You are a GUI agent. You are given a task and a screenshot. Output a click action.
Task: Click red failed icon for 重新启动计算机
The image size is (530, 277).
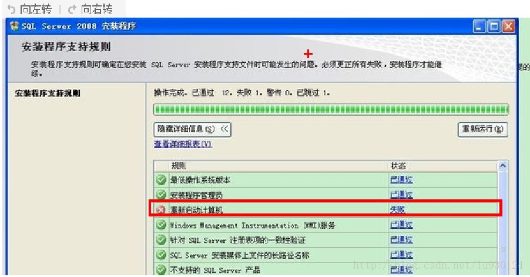pos(161,209)
